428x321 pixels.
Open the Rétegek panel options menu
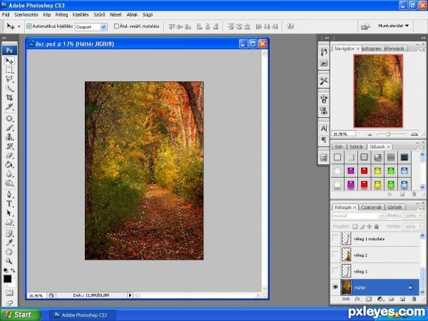[423, 208]
